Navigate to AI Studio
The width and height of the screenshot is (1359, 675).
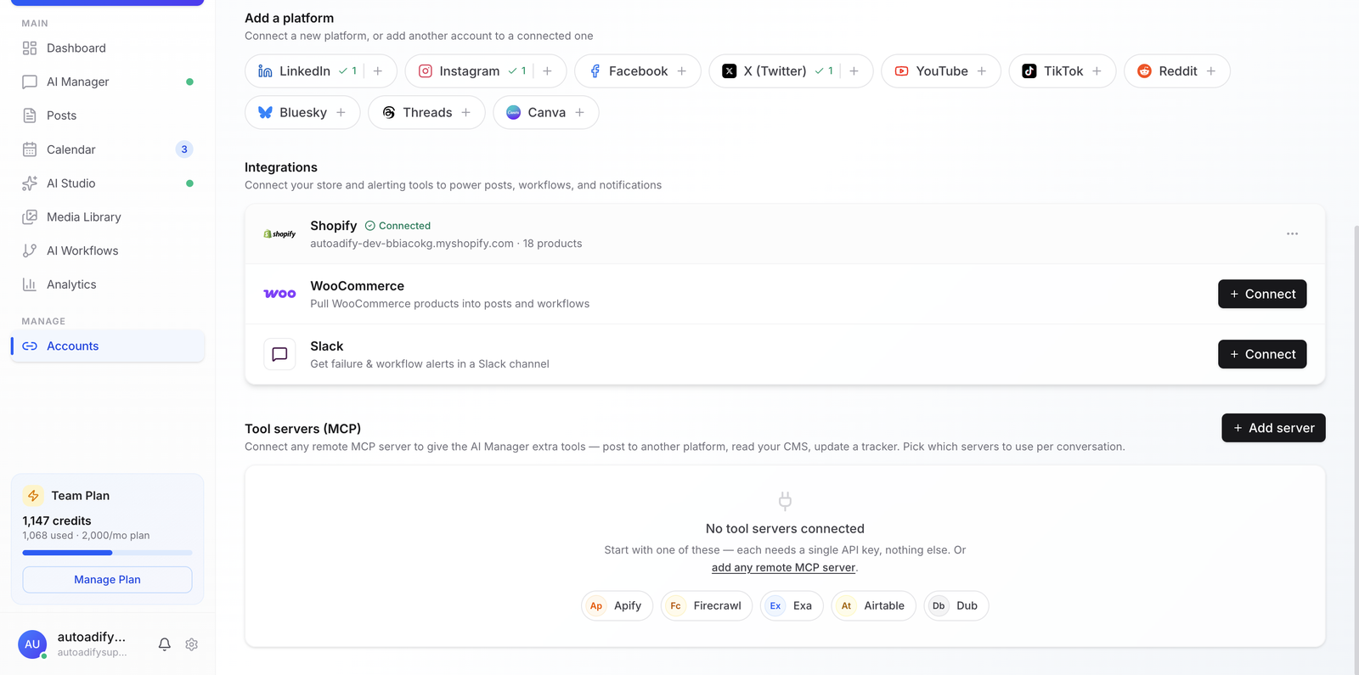click(x=107, y=183)
